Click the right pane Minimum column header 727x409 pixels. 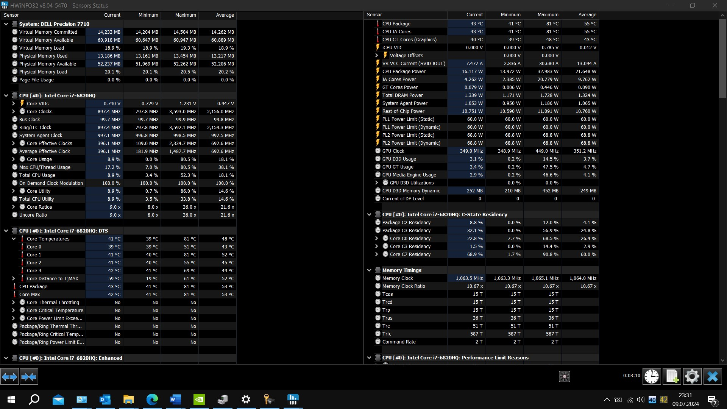tap(504, 15)
